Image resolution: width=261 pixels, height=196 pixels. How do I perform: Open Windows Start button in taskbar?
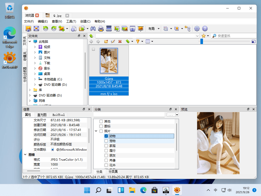point(87,190)
